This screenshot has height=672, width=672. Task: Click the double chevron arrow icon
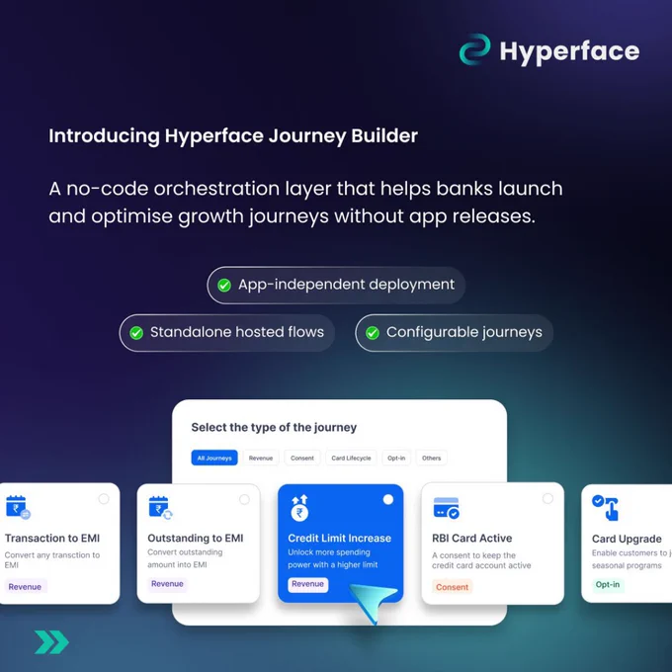[51, 642]
